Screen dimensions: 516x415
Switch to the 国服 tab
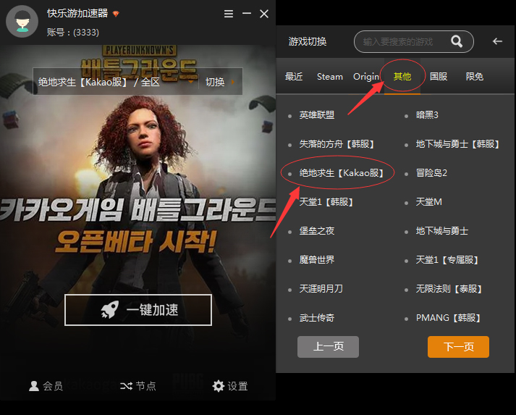(x=439, y=77)
